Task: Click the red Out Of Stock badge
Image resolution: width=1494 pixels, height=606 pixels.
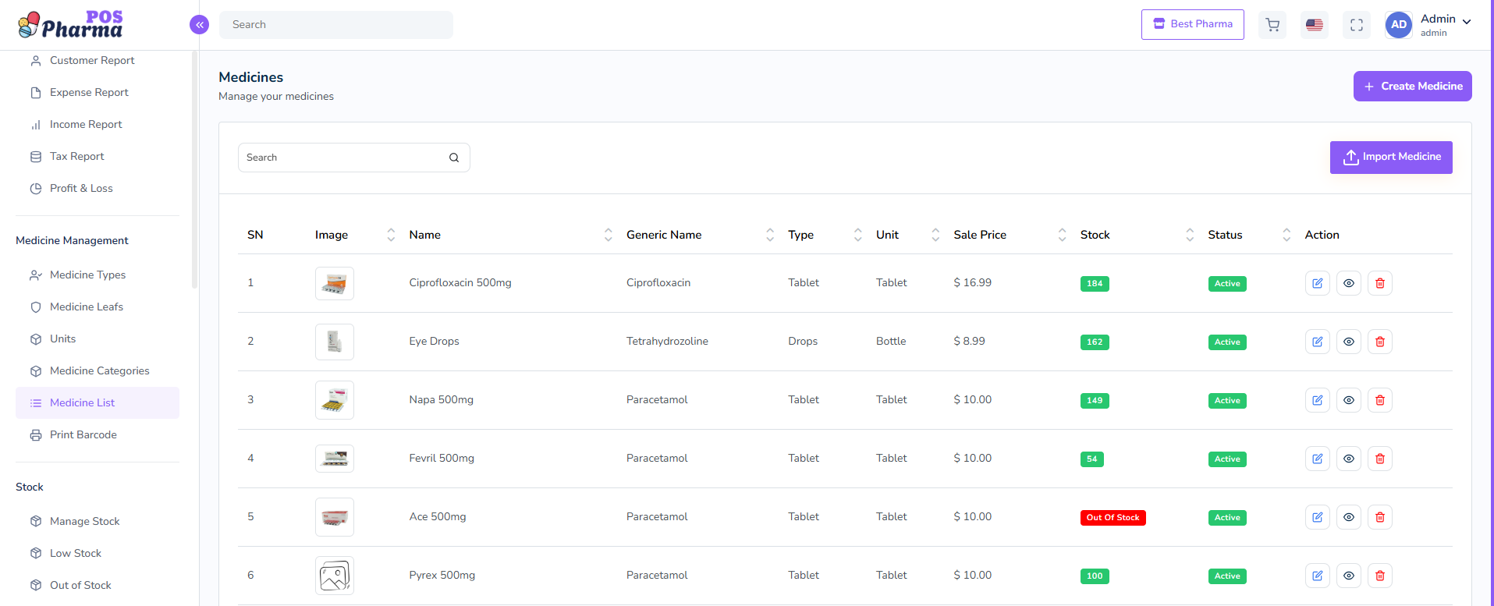Action: pyautogui.click(x=1113, y=518)
